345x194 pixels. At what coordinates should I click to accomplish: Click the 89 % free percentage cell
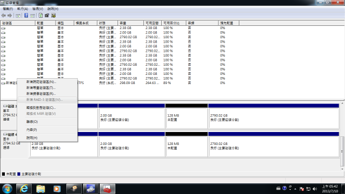[167, 83]
